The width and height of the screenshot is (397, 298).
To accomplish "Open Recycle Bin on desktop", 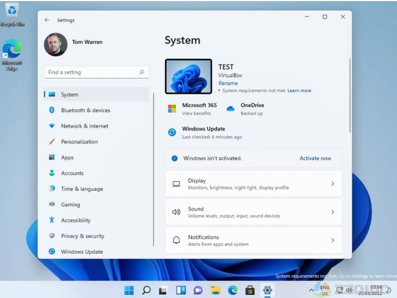I will pos(12,14).
